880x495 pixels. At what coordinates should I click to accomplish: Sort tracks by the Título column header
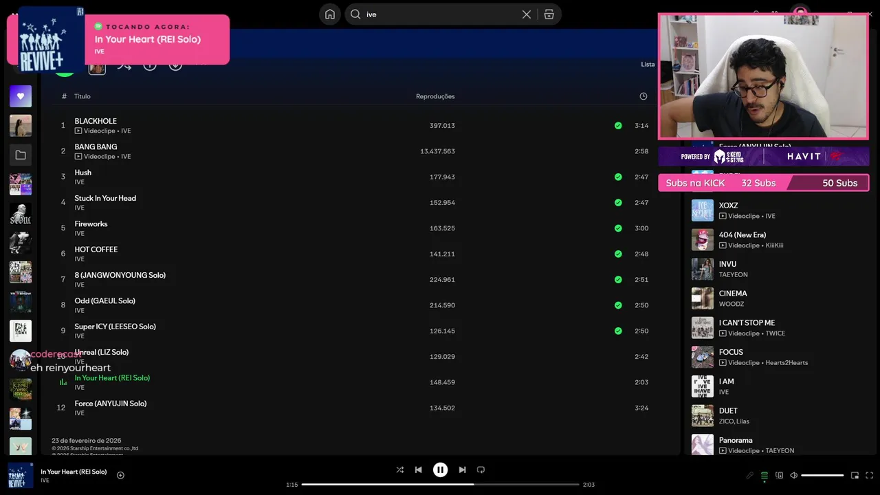pos(82,96)
